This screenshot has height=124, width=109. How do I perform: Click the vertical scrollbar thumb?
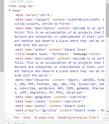point(107,20)
